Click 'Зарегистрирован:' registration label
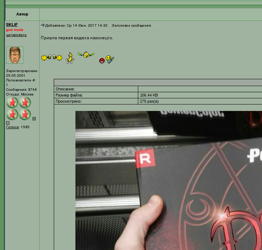 [x=22, y=71]
